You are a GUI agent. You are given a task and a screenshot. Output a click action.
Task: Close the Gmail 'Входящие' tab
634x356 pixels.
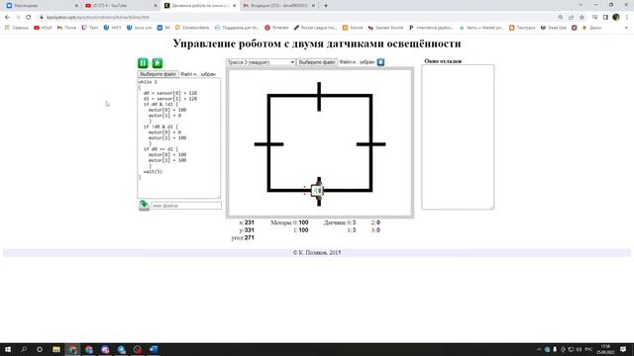click(313, 6)
